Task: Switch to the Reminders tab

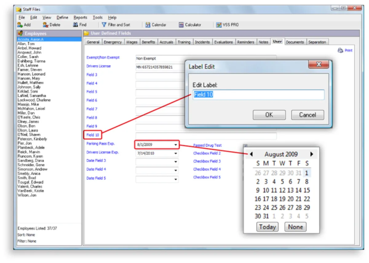Action: click(x=246, y=42)
